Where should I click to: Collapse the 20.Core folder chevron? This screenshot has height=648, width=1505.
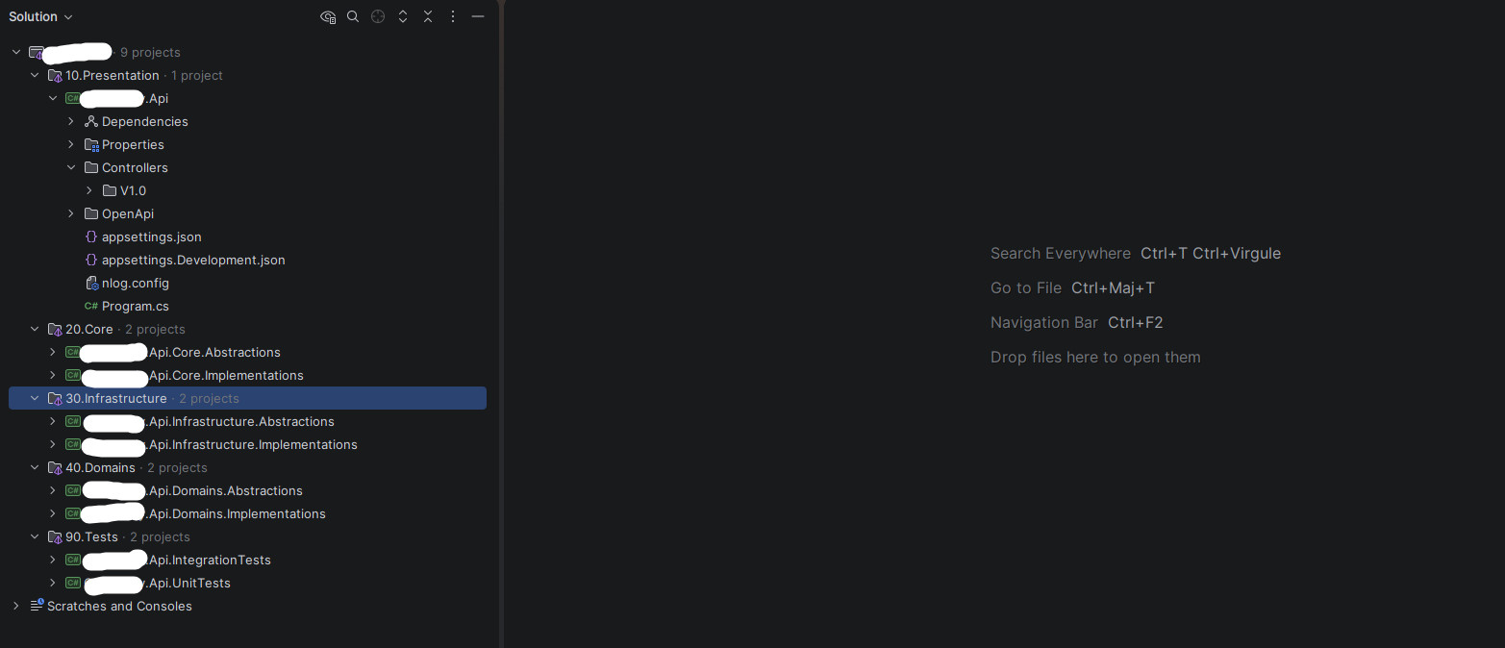pos(35,329)
